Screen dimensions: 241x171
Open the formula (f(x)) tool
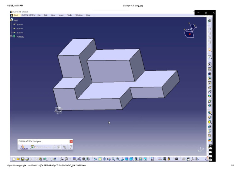62,159
